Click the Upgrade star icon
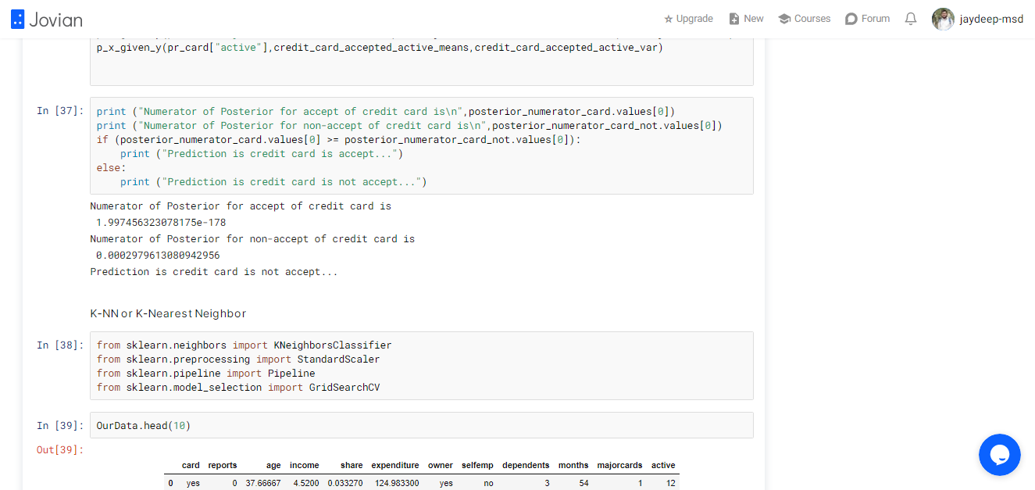 668,19
